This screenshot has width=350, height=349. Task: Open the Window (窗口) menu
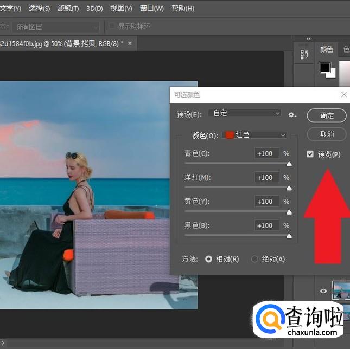(x=151, y=8)
